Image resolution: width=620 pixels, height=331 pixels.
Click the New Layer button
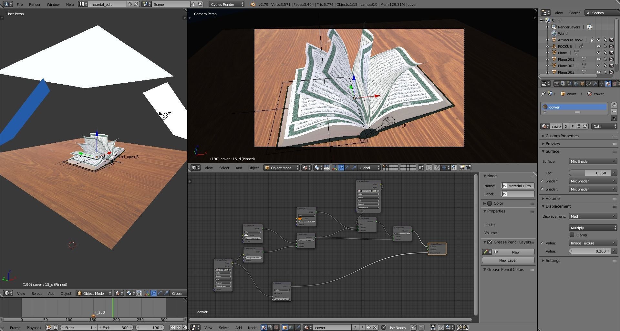[508, 260]
